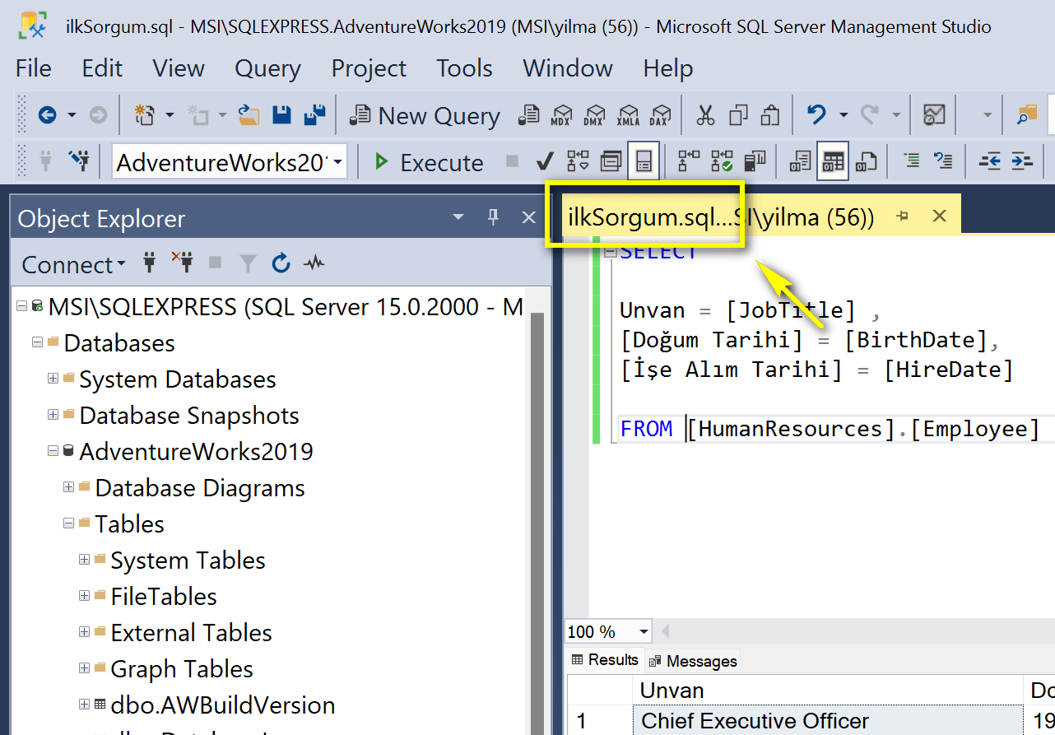Open the Undo history dropdown arrow
The image size is (1055, 735).
pos(844,115)
